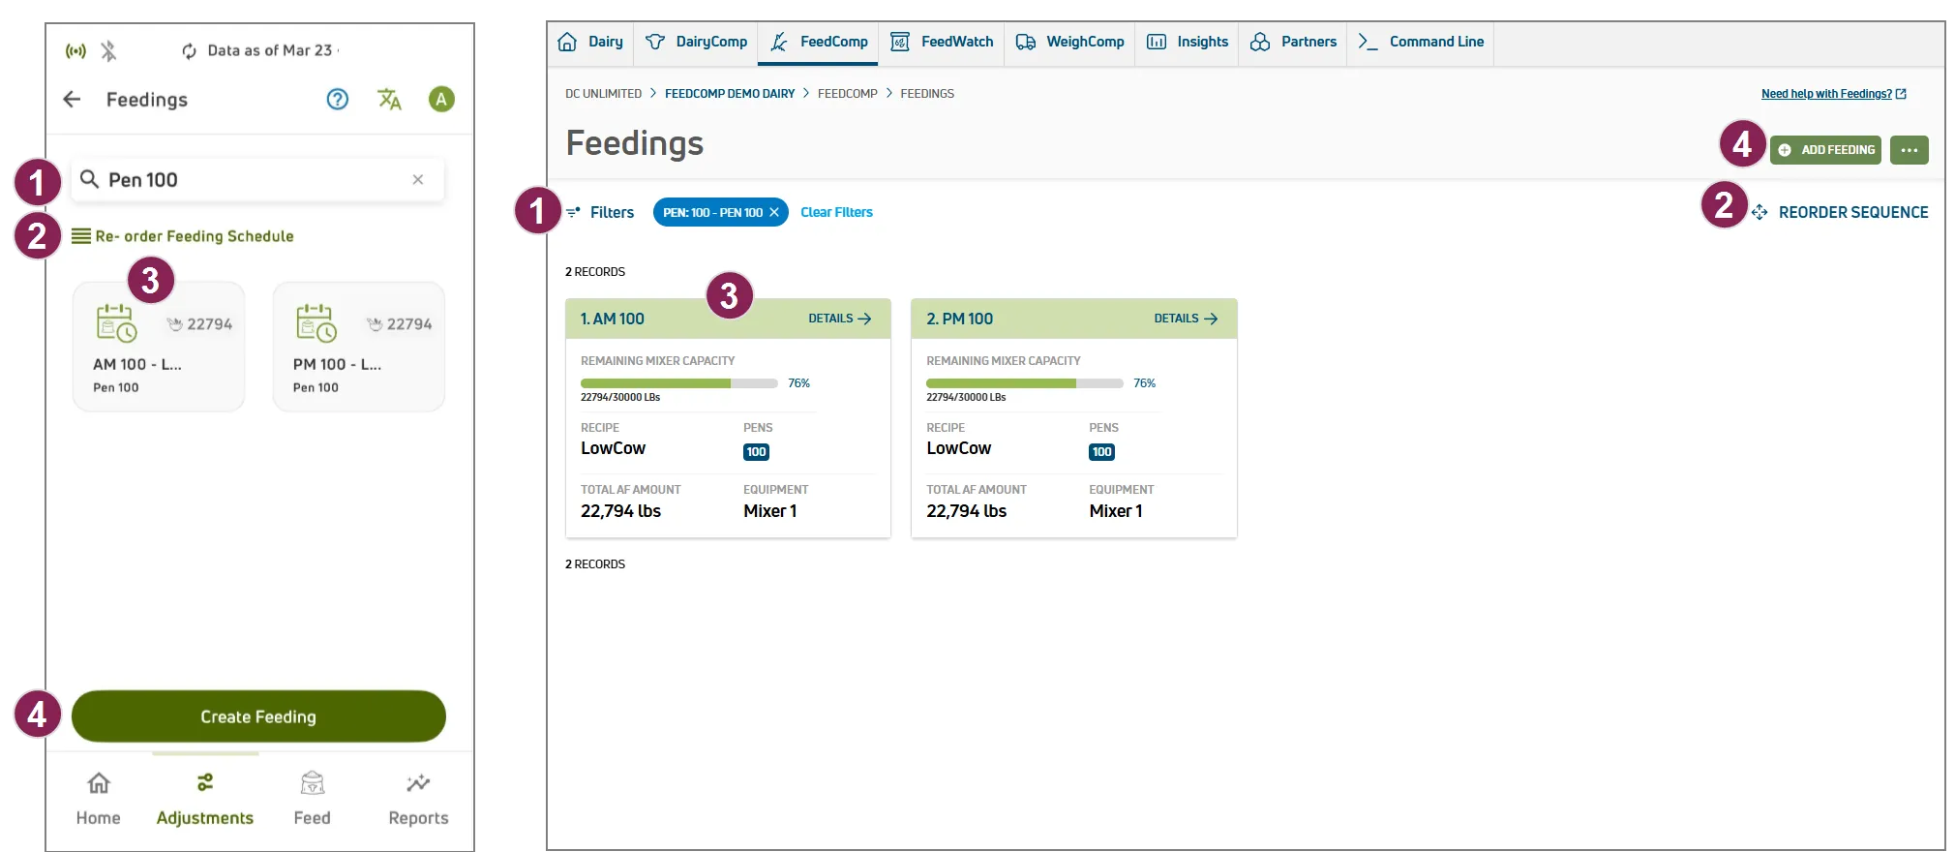
Task: Open the three-dot more options button
Action: [x=1909, y=150]
